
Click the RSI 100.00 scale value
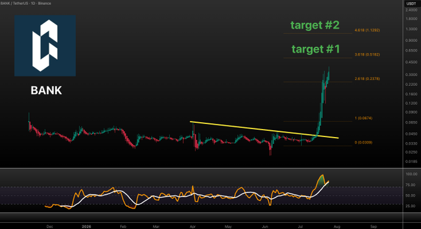point(411,174)
